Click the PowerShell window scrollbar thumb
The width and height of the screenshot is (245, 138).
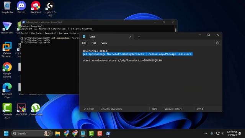coord(175,30)
